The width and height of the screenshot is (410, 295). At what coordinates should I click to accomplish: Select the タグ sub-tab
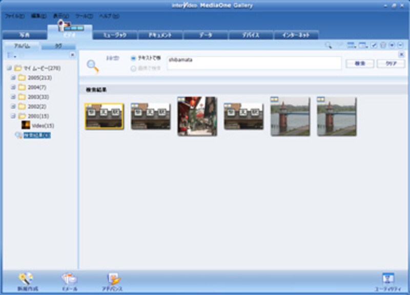tap(58, 46)
